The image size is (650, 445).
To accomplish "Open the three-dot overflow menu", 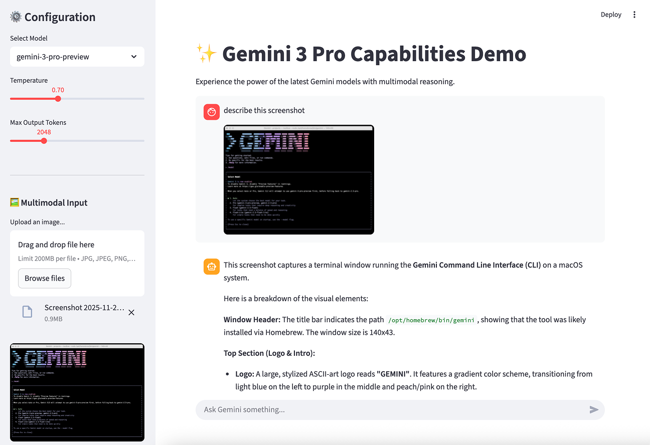I will [x=634, y=14].
